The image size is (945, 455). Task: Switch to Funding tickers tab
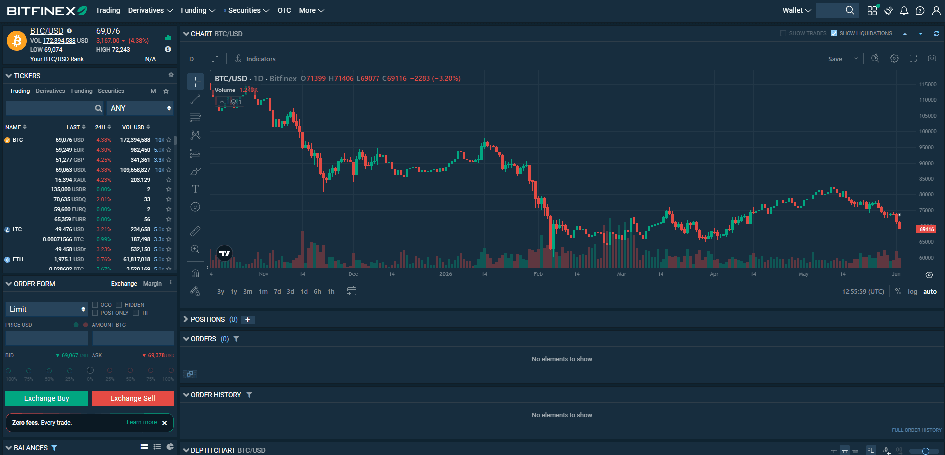click(82, 91)
